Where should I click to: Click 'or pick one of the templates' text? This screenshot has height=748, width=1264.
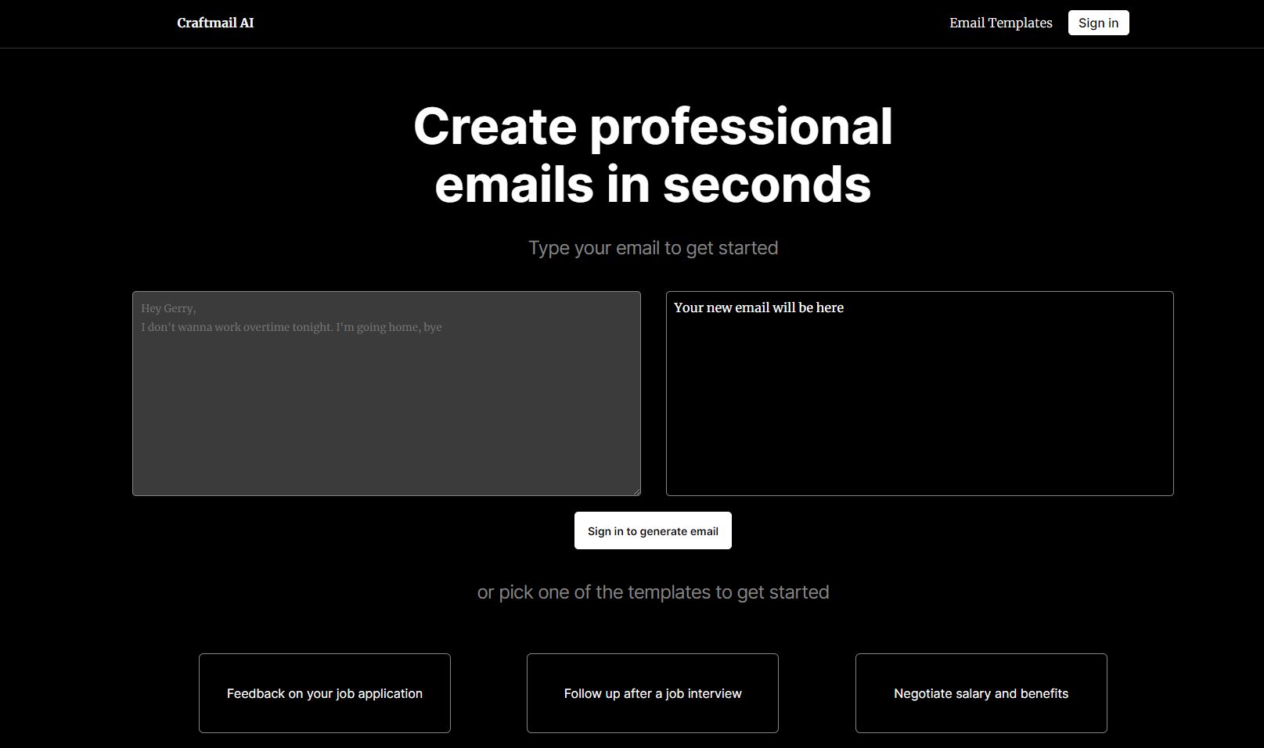pyautogui.click(x=653, y=592)
